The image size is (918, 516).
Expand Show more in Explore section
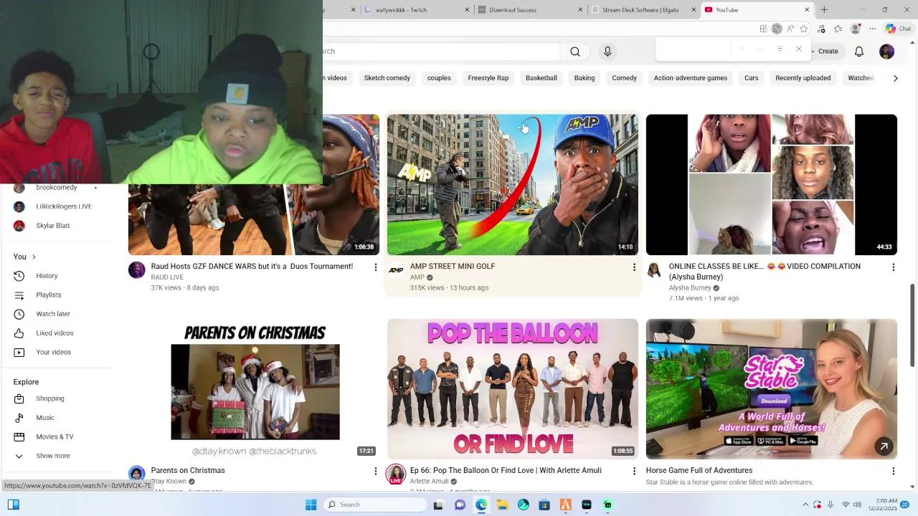click(x=56, y=456)
